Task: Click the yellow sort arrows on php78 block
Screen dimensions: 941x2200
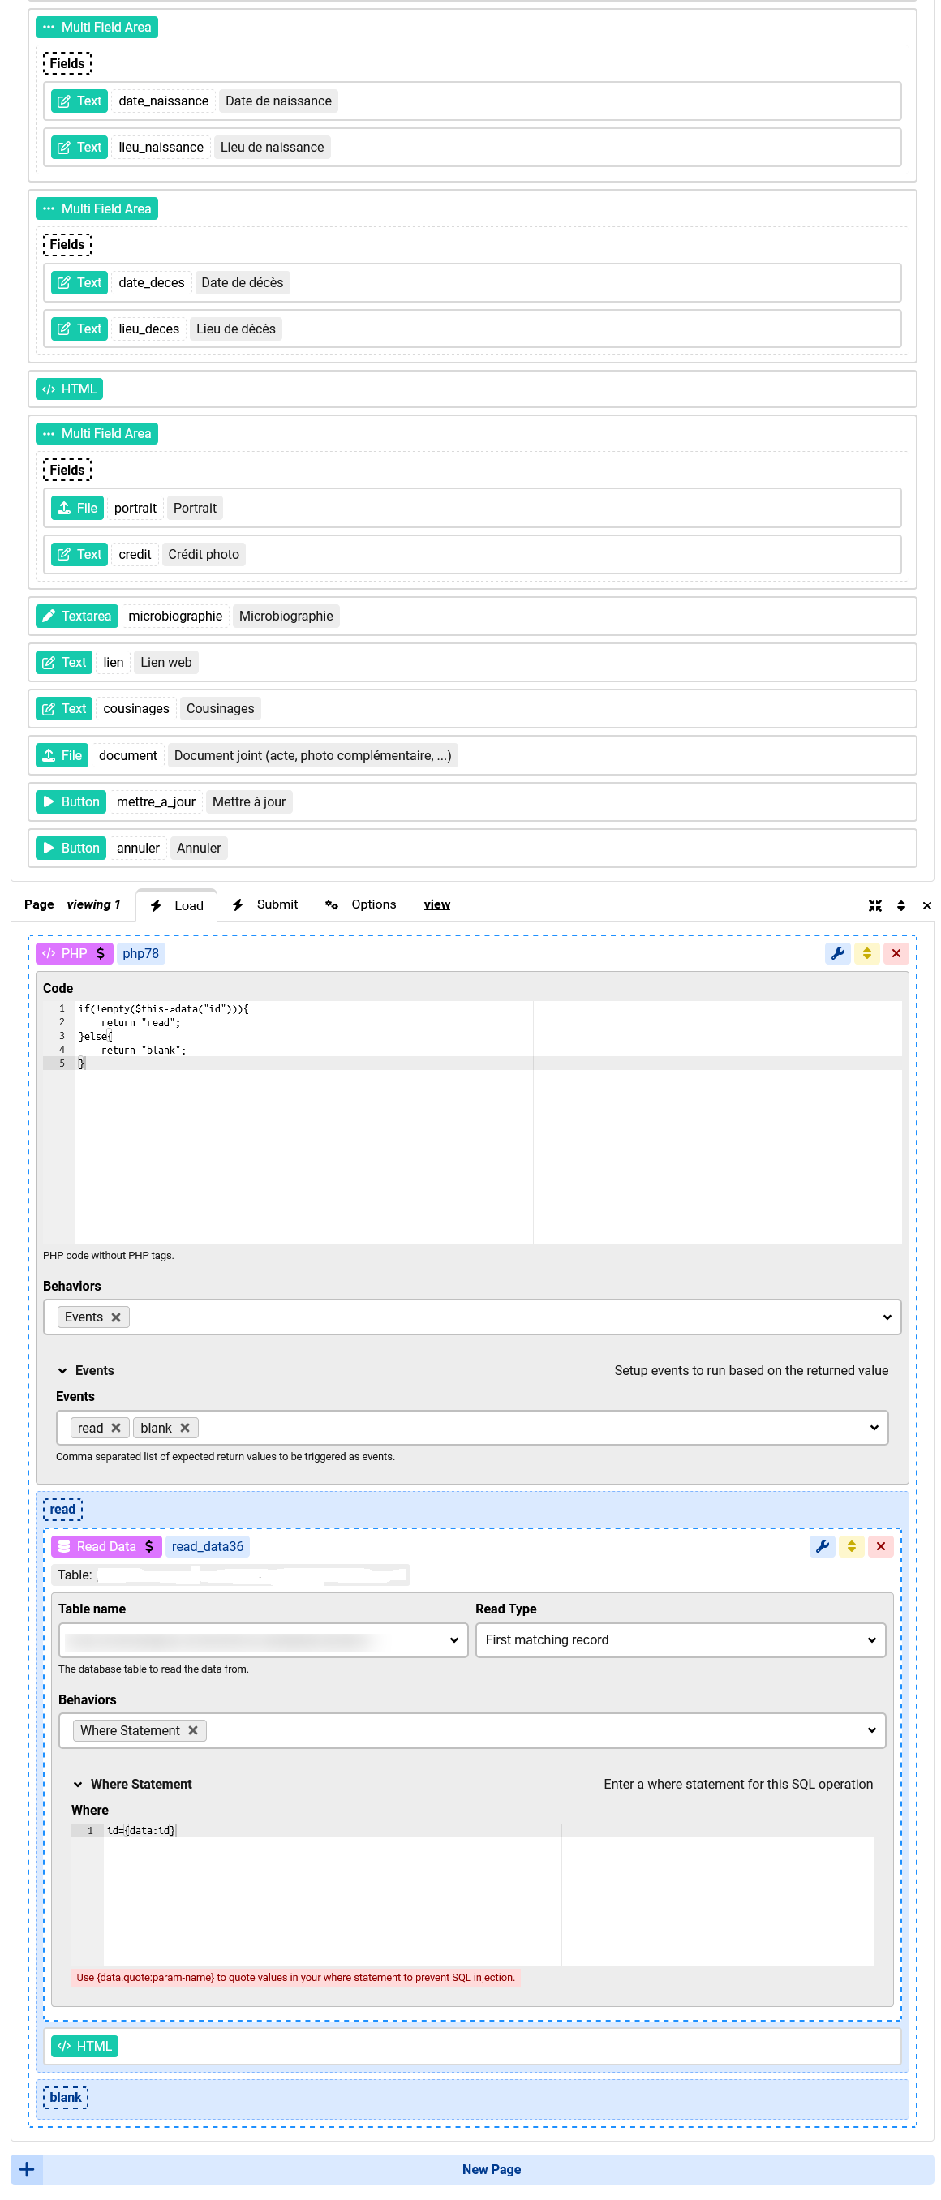Action: [x=866, y=953]
